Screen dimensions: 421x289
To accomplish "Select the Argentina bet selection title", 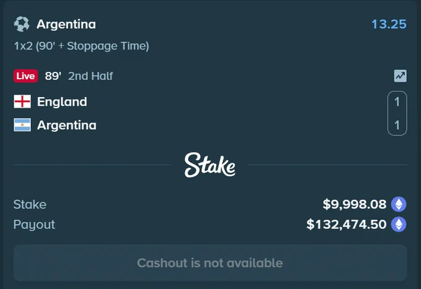I will [66, 24].
